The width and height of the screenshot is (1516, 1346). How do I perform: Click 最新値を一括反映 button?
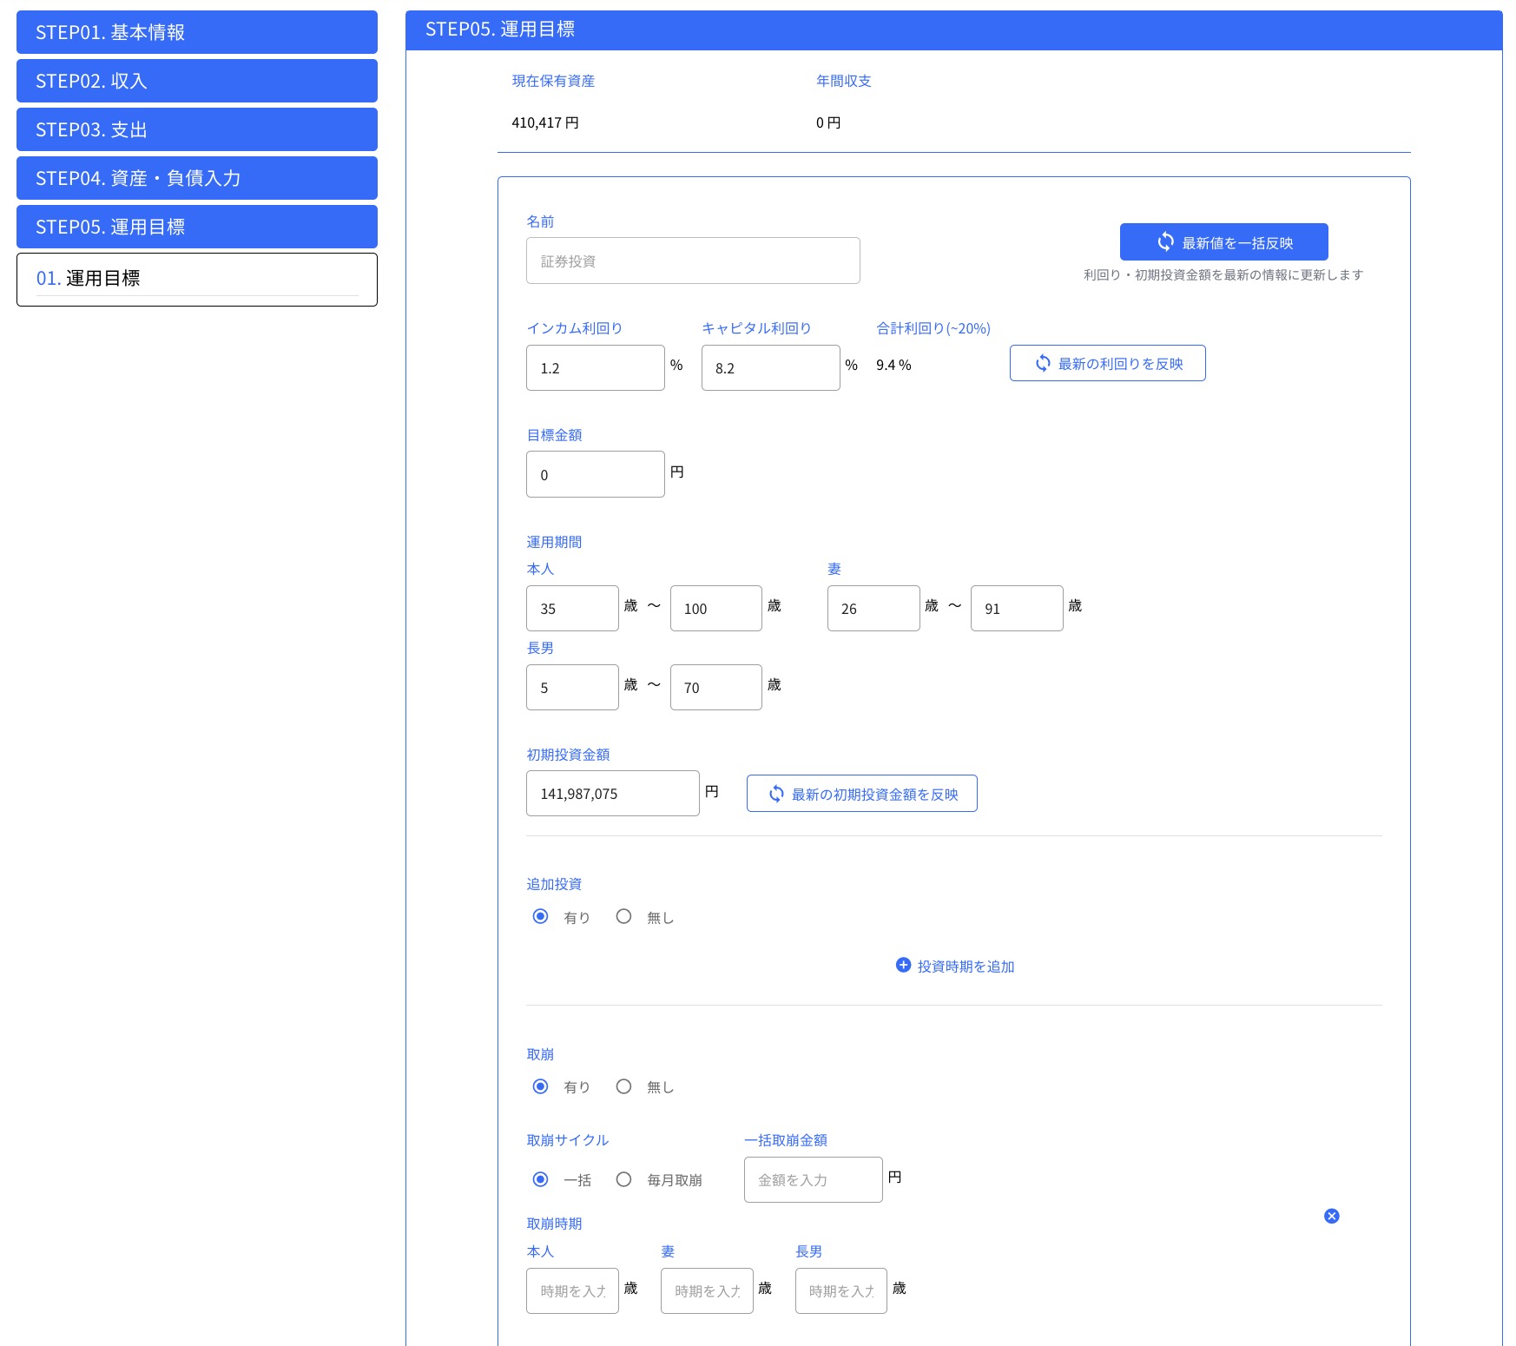coord(1223,242)
